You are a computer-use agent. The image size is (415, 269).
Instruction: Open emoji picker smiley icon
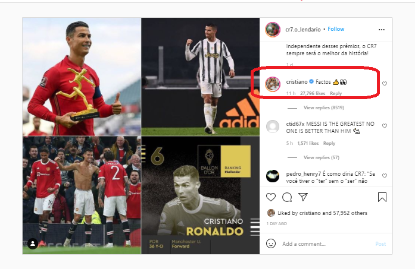tap(271, 243)
